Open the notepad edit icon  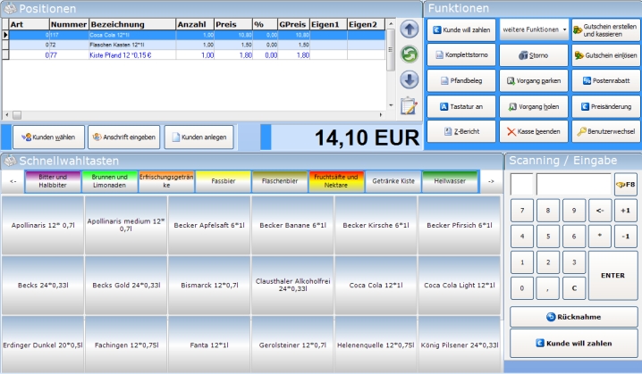click(409, 106)
